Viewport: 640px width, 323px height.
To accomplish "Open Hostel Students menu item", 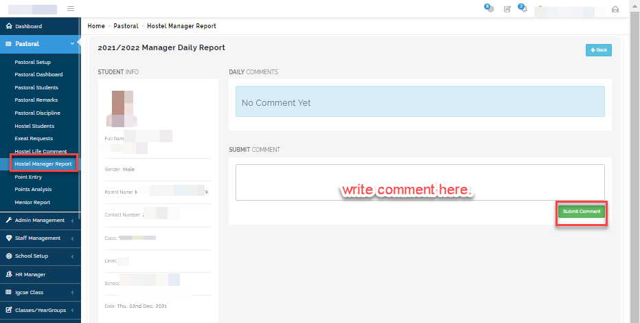I will pyautogui.click(x=34, y=126).
